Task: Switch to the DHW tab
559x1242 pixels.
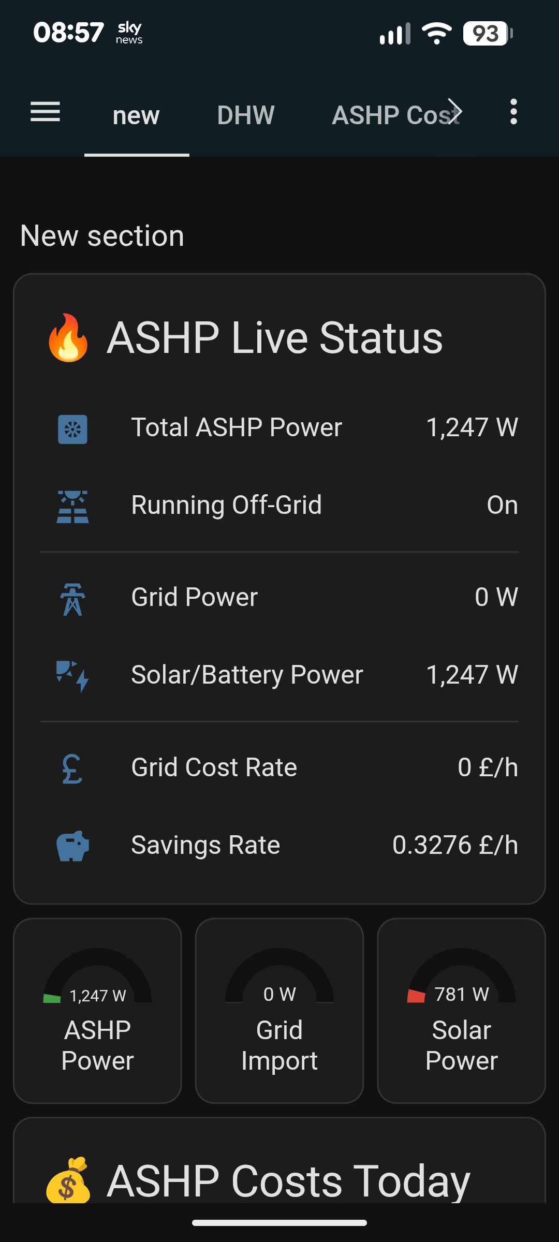Action: point(246,115)
